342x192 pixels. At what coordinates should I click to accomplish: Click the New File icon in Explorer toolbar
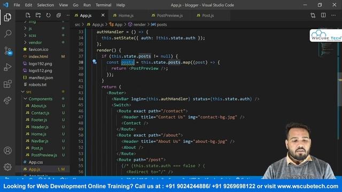(28, 15)
